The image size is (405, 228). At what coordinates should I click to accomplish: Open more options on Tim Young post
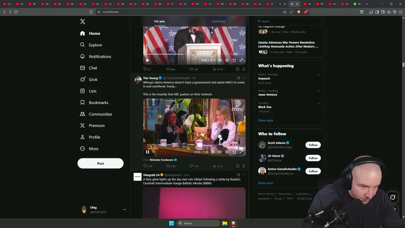[x=244, y=78]
